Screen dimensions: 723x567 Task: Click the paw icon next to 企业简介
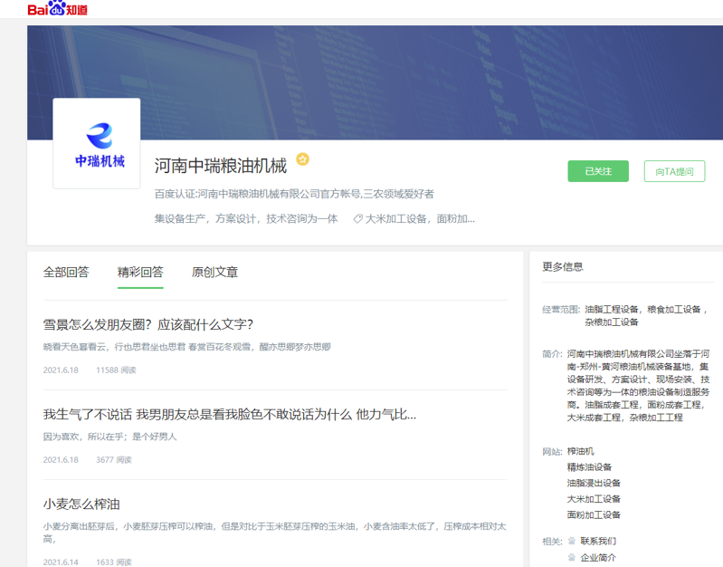coord(572,557)
